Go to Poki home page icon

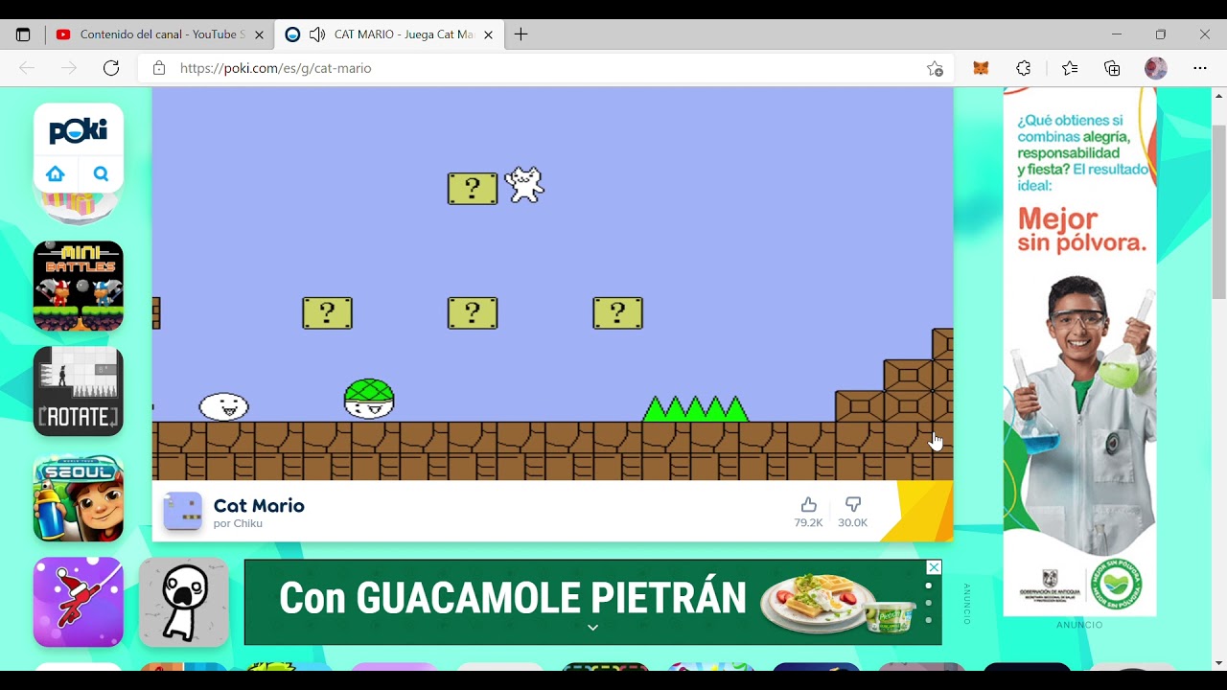56,174
